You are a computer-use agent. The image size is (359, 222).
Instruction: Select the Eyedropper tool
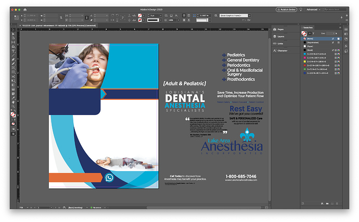14,98
